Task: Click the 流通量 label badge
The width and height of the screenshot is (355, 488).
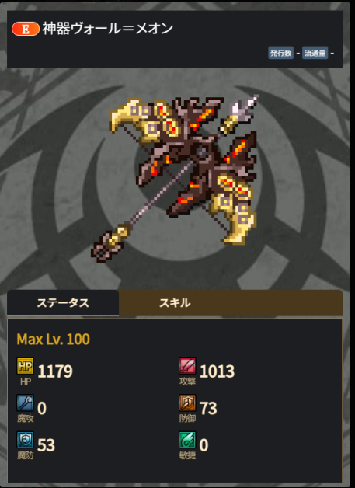Action: pyautogui.click(x=315, y=53)
